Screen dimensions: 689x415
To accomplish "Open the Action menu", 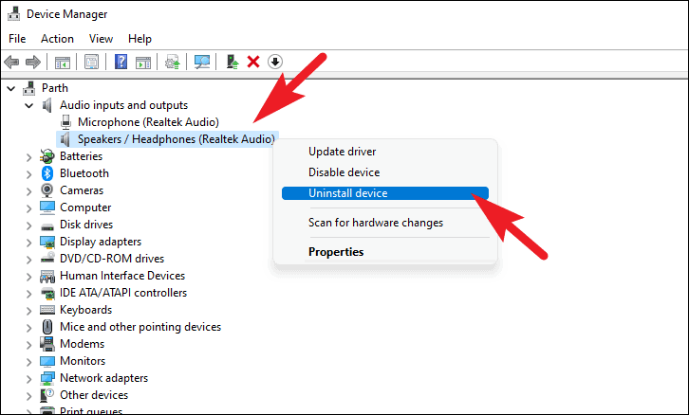I will [57, 39].
